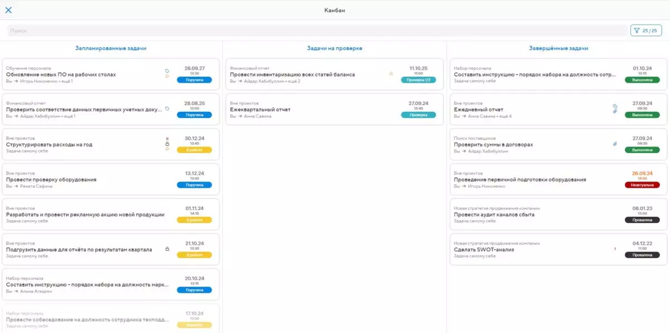
Task: Click the paperclip on Проверить суммы в договорах card
Action: click(615, 144)
